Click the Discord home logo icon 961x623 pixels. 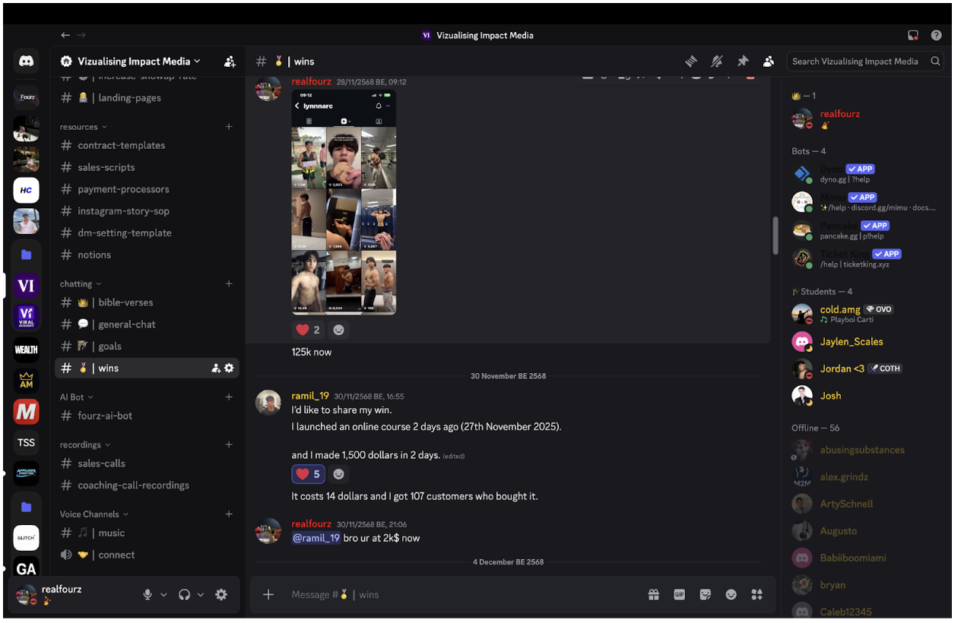(27, 62)
